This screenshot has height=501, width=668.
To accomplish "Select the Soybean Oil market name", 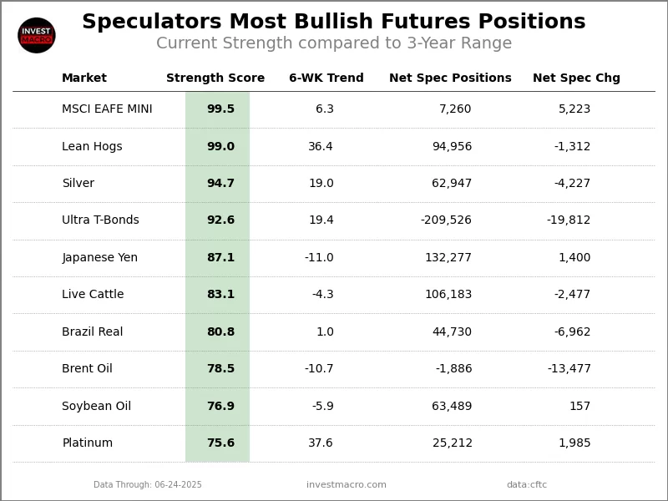I will tap(96, 407).
